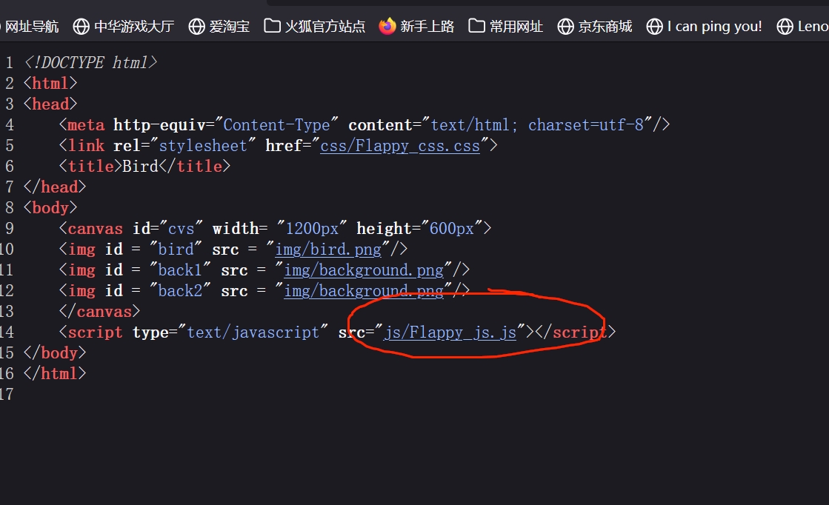Click the Firefox icon for 新手上路

pyautogui.click(x=387, y=27)
